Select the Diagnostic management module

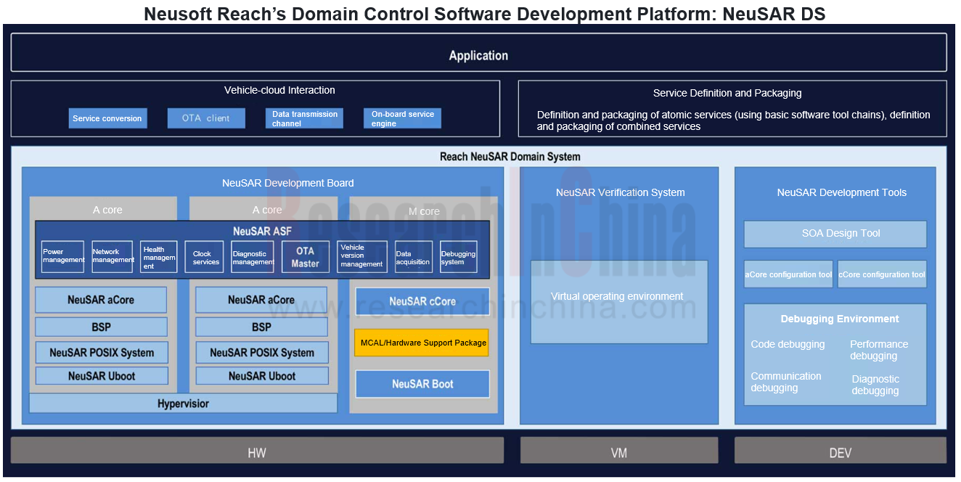[253, 257]
